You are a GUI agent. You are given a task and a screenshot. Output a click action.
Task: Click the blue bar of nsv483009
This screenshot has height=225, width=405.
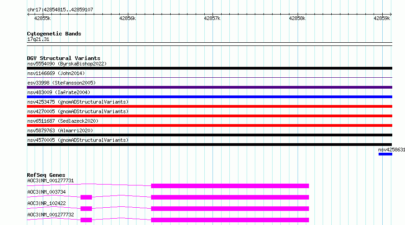209,97
